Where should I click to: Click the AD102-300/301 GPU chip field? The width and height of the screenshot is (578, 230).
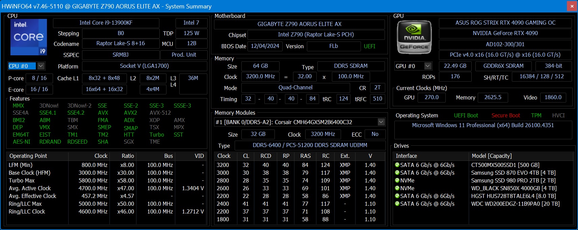click(x=505, y=45)
